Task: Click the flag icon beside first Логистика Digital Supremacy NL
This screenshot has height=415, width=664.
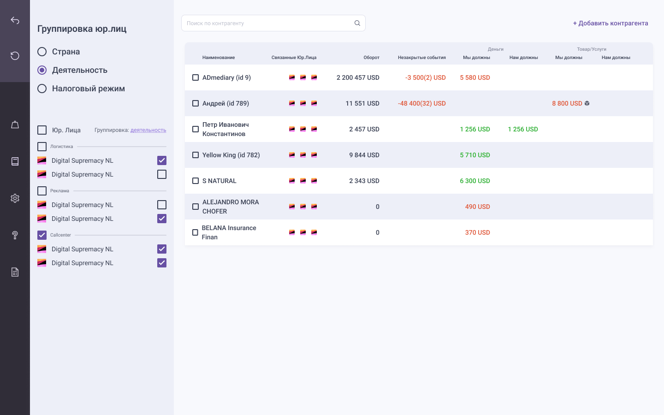Action: pos(42,160)
